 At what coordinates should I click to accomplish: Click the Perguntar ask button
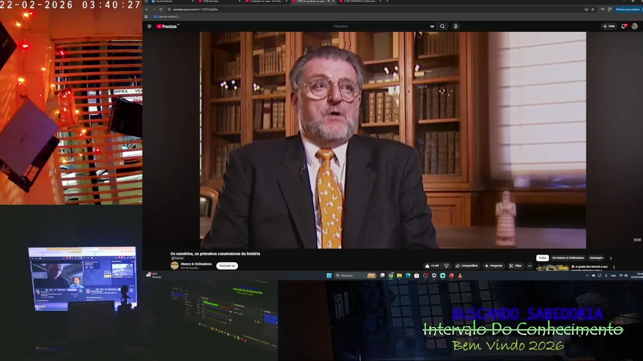(494, 266)
